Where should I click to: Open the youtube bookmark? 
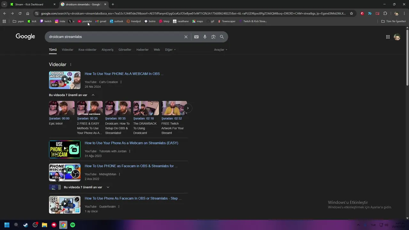coord(85,21)
